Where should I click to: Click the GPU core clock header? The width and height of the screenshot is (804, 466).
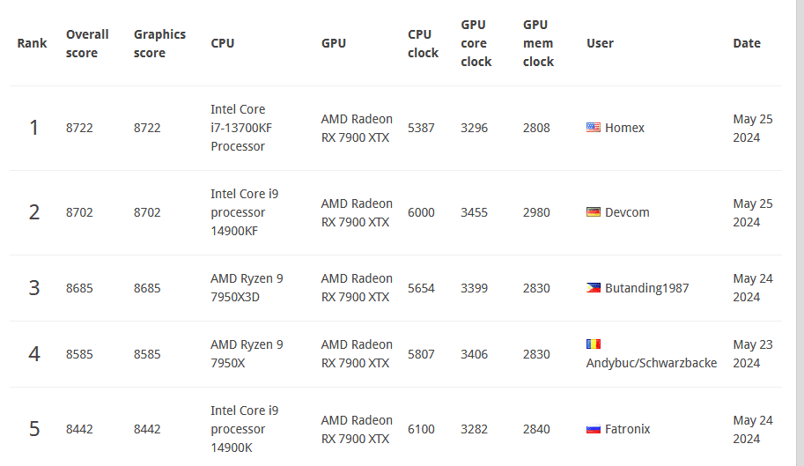[x=476, y=43]
